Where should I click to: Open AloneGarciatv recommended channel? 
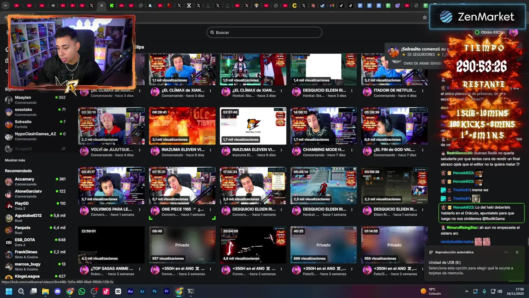tap(35, 193)
